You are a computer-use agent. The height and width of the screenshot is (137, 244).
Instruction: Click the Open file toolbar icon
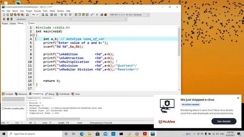click(x=8, y=14)
